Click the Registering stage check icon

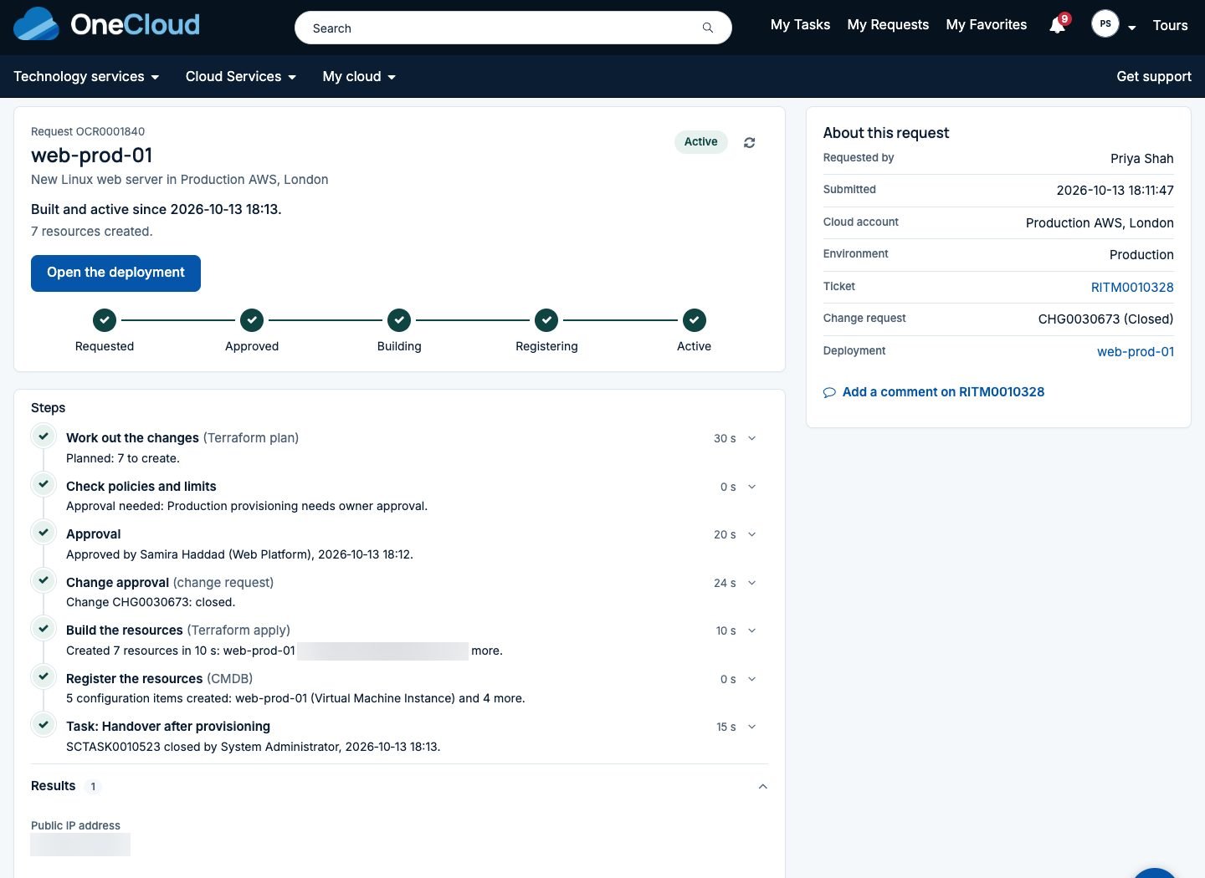tap(546, 320)
